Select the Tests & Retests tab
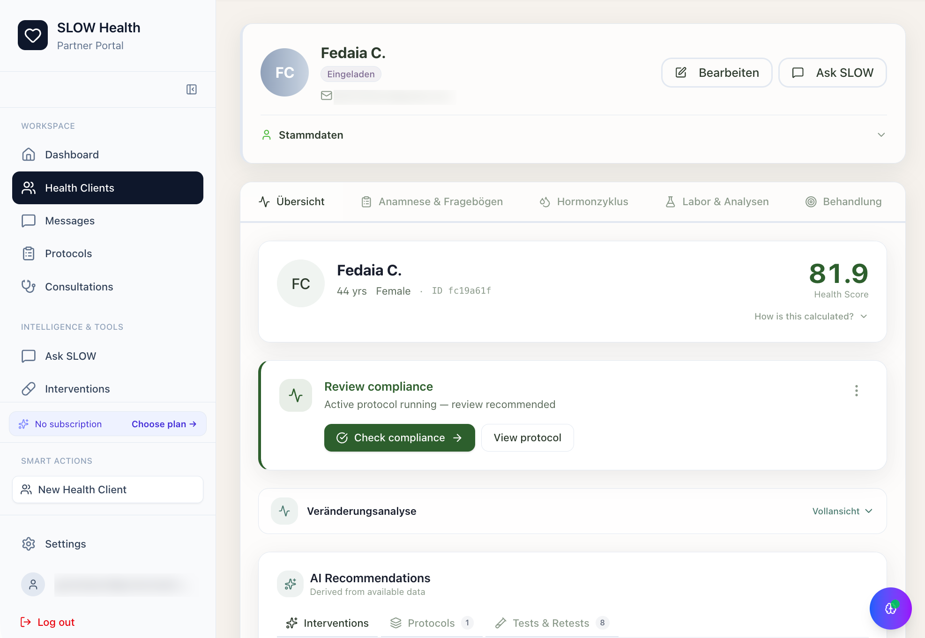 (x=552, y=623)
